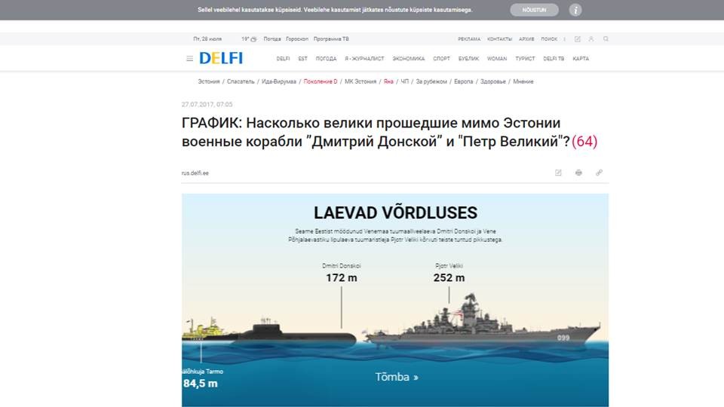724x407 pixels.
Task: Click the search magnifier icon in the top bar
Action: tap(606, 39)
